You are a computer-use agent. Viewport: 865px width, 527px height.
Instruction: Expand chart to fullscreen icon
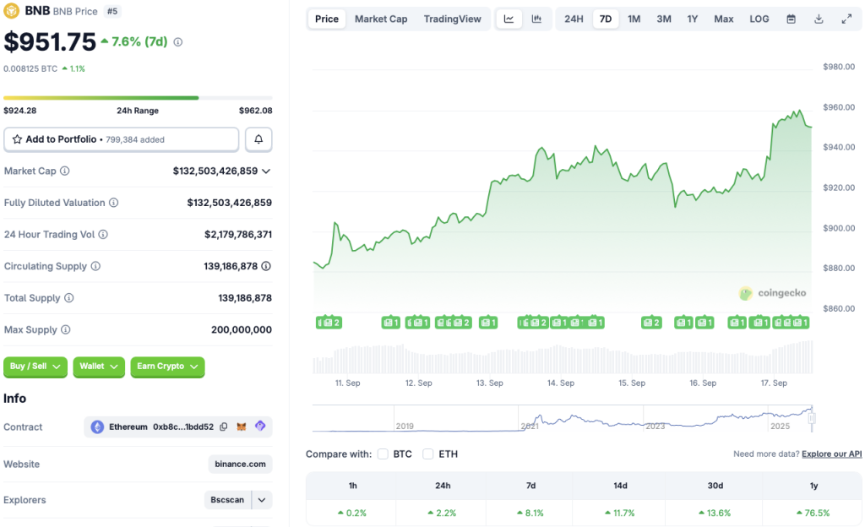pyautogui.click(x=846, y=19)
